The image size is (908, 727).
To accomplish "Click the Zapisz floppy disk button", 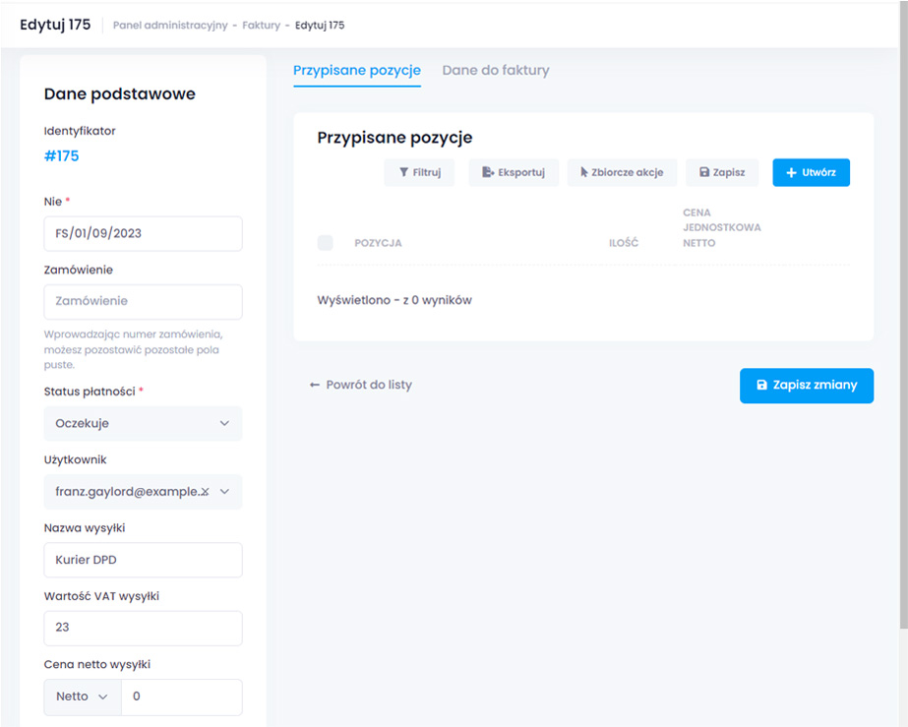I will pyautogui.click(x=721, y=172).
